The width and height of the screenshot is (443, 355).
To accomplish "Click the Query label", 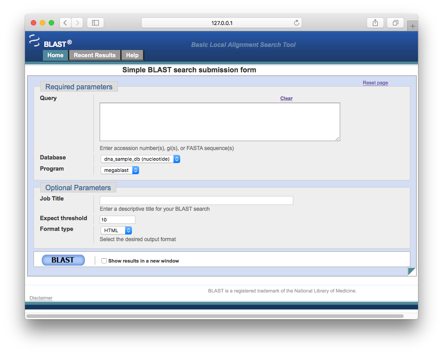I will (48, 98).
